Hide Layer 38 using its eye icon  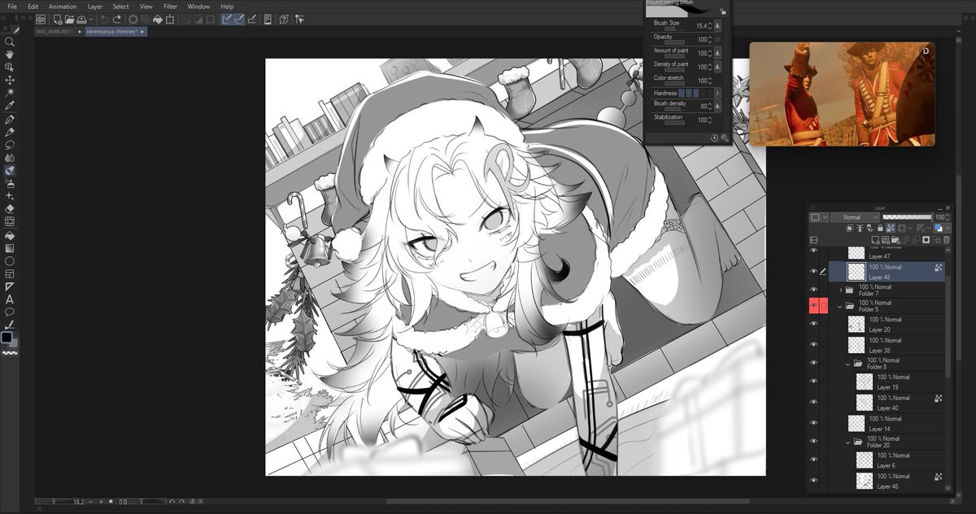click(813, 344)
